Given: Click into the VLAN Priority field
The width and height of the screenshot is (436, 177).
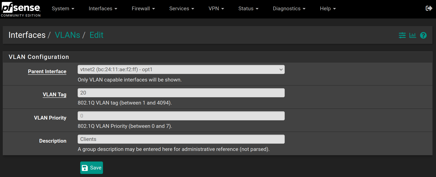Looking at the screenshot, I should point(181,116).
